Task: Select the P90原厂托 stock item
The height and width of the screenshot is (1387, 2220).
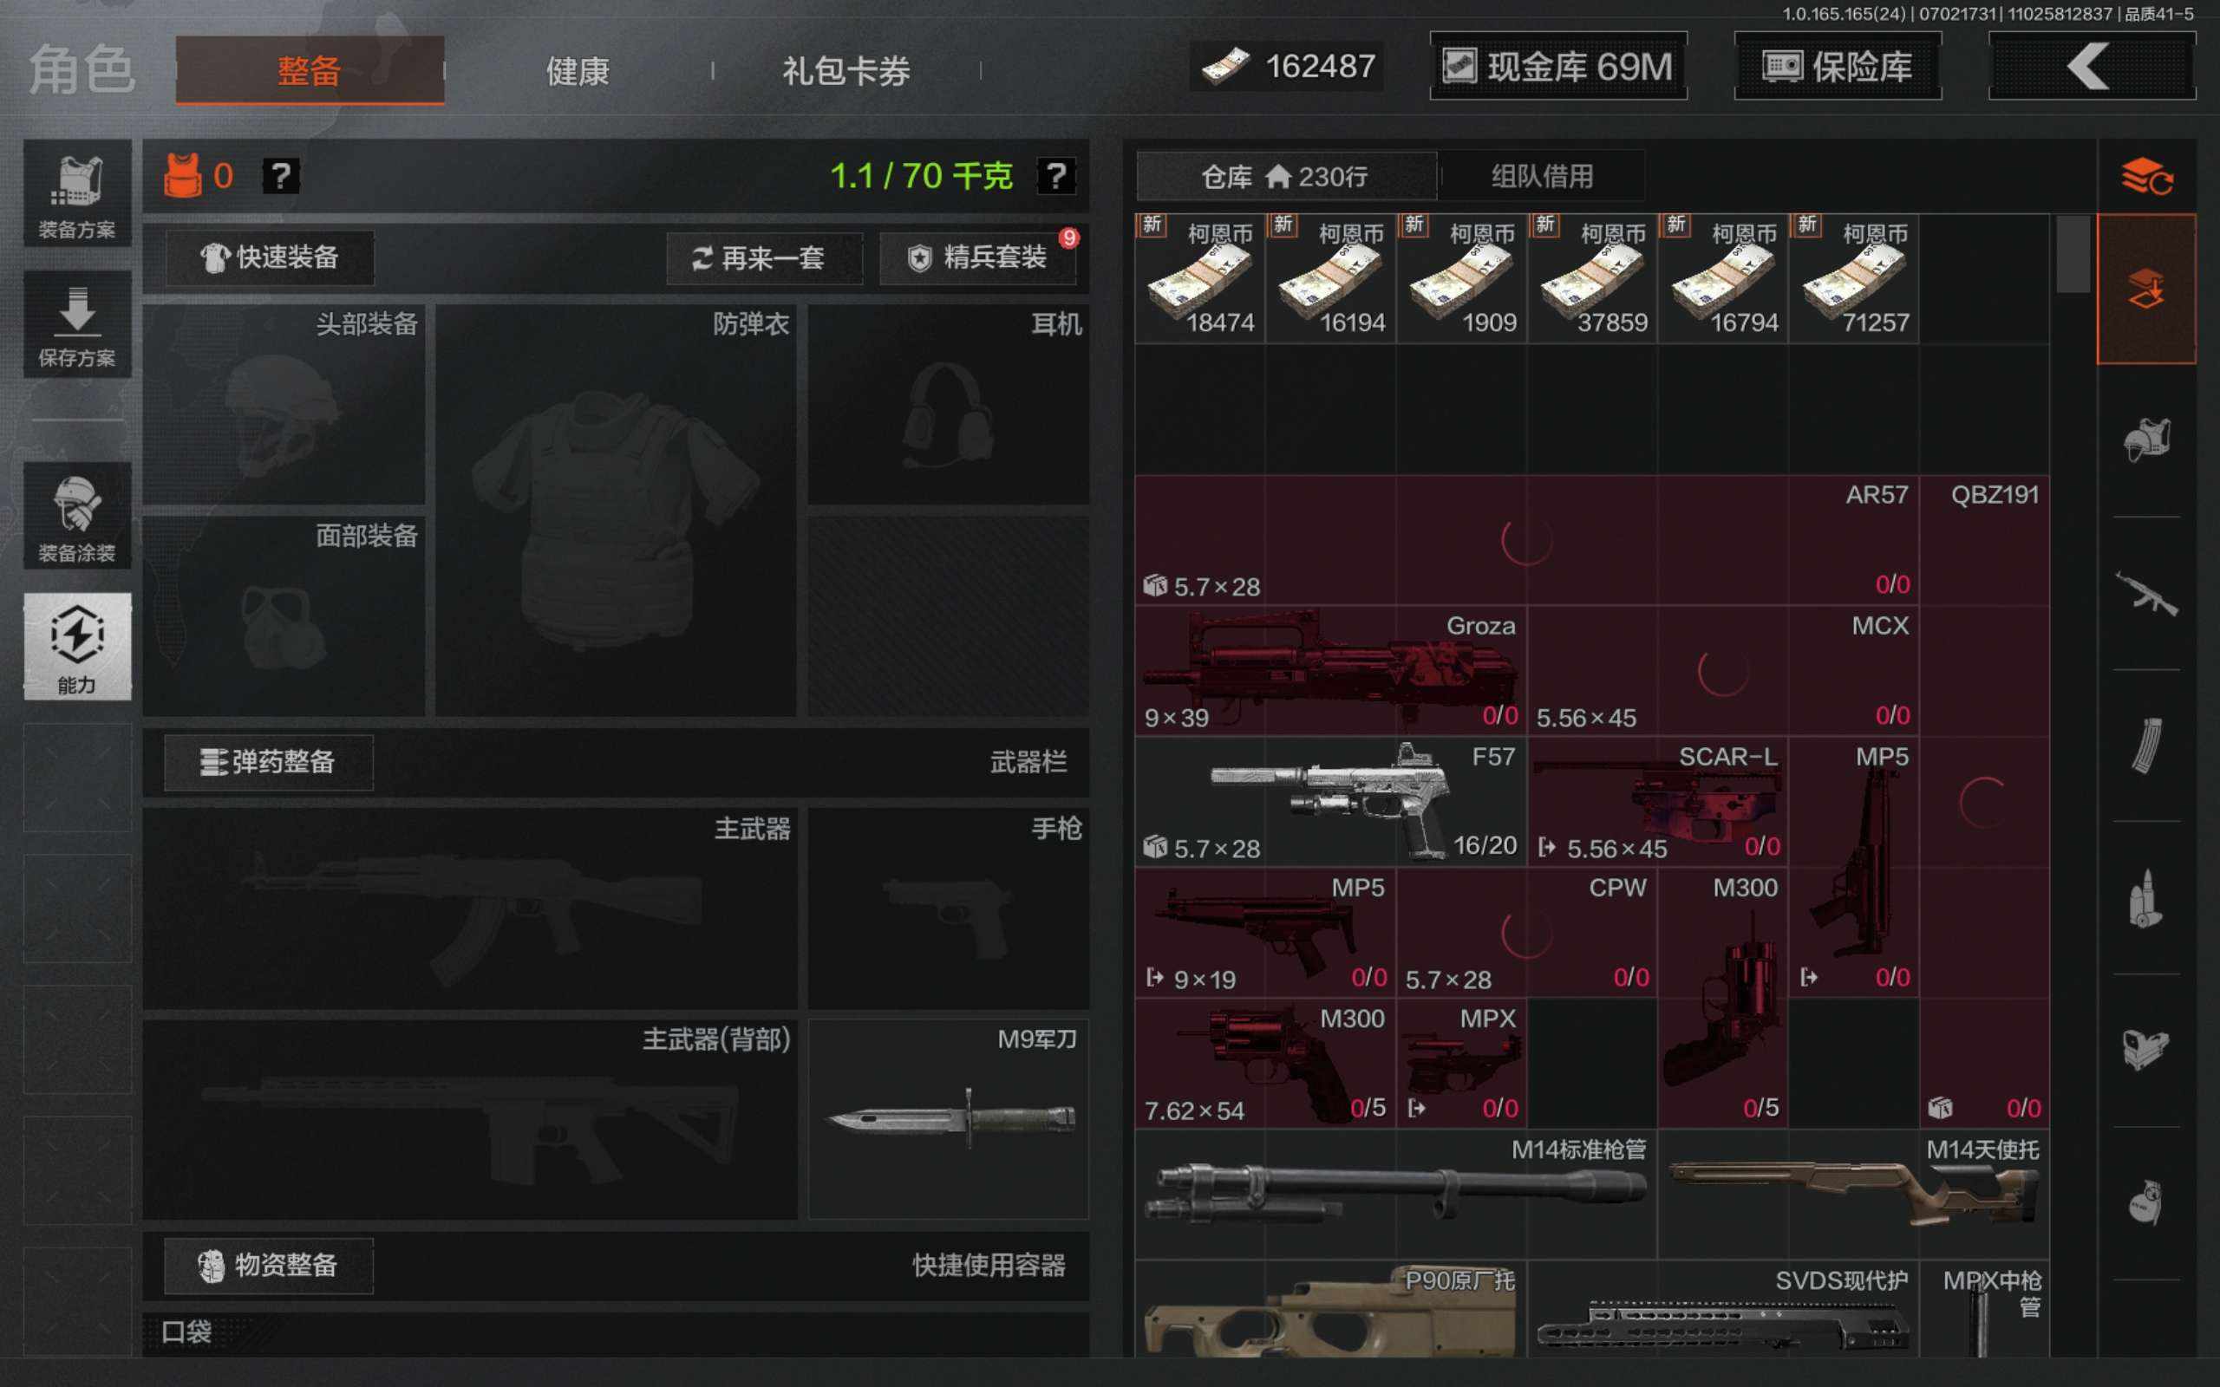Action: 1331,1309
